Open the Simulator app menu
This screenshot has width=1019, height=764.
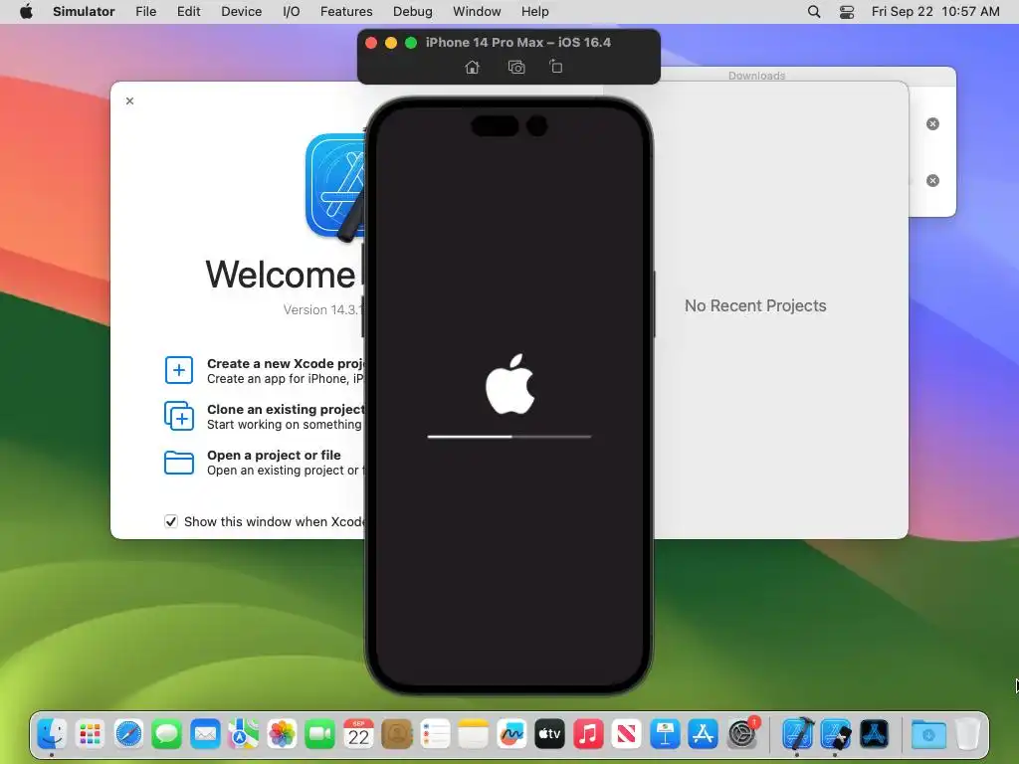point(84,11)
